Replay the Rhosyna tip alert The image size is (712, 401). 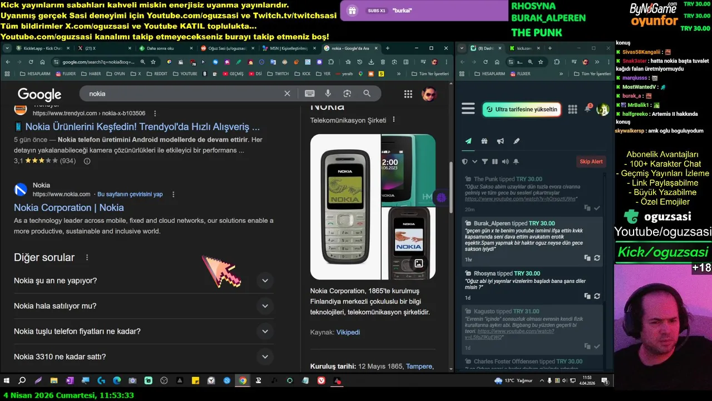pos(597,296)
